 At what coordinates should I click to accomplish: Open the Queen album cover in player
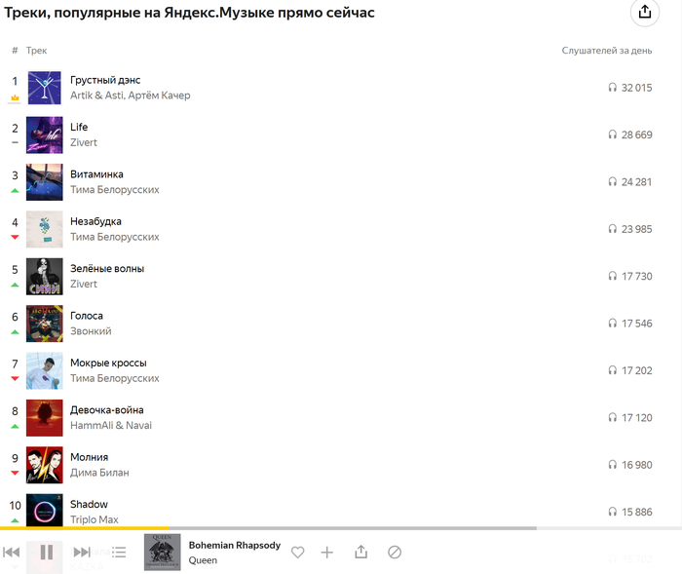click(163, 553)
